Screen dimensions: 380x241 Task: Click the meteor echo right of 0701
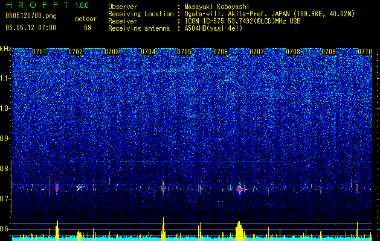point(57,188)
